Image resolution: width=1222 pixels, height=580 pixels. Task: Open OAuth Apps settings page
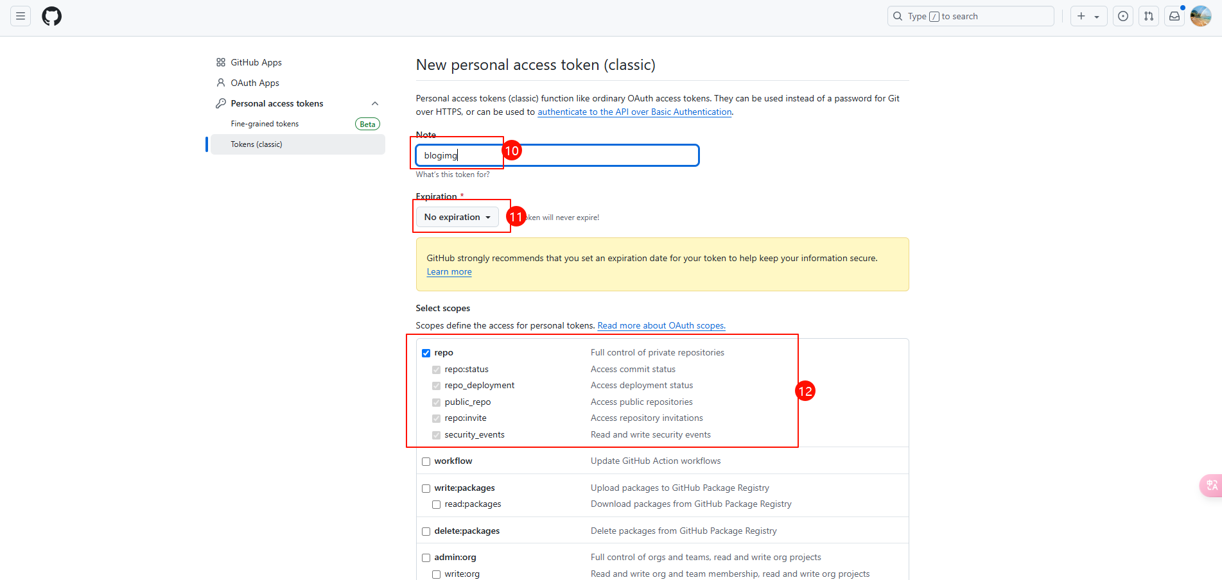[255, 83]
